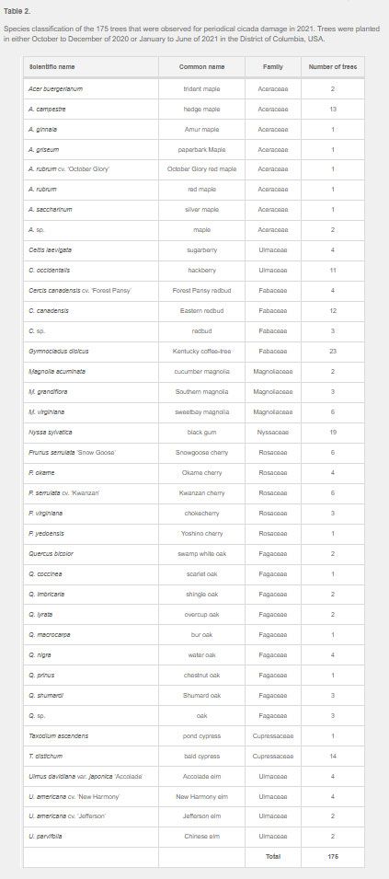Click the Scientific name column header
This screenshot has width=389, height=879.
tap(52, 66)
